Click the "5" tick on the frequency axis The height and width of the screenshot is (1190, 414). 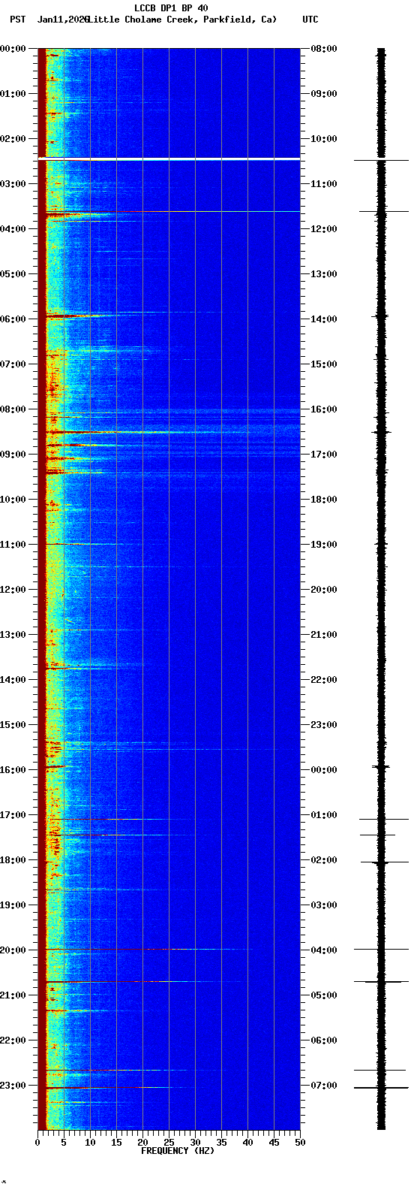point(64,1143)
